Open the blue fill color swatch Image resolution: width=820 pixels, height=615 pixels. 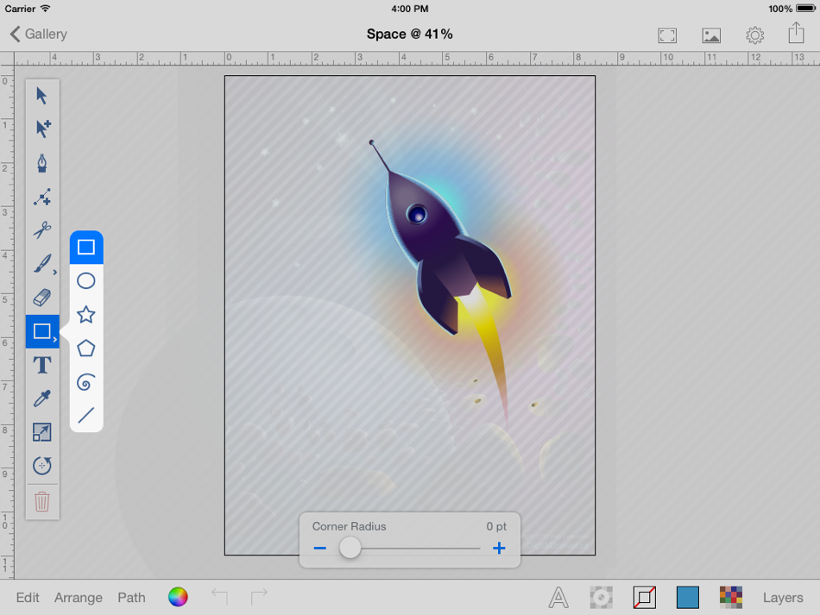(688, 597)
